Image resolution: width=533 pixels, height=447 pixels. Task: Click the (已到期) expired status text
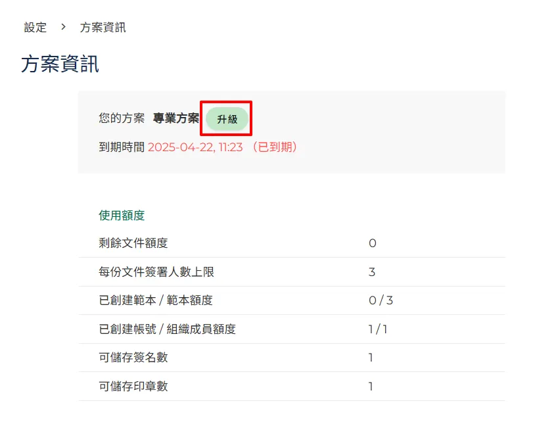pos(275,147)
